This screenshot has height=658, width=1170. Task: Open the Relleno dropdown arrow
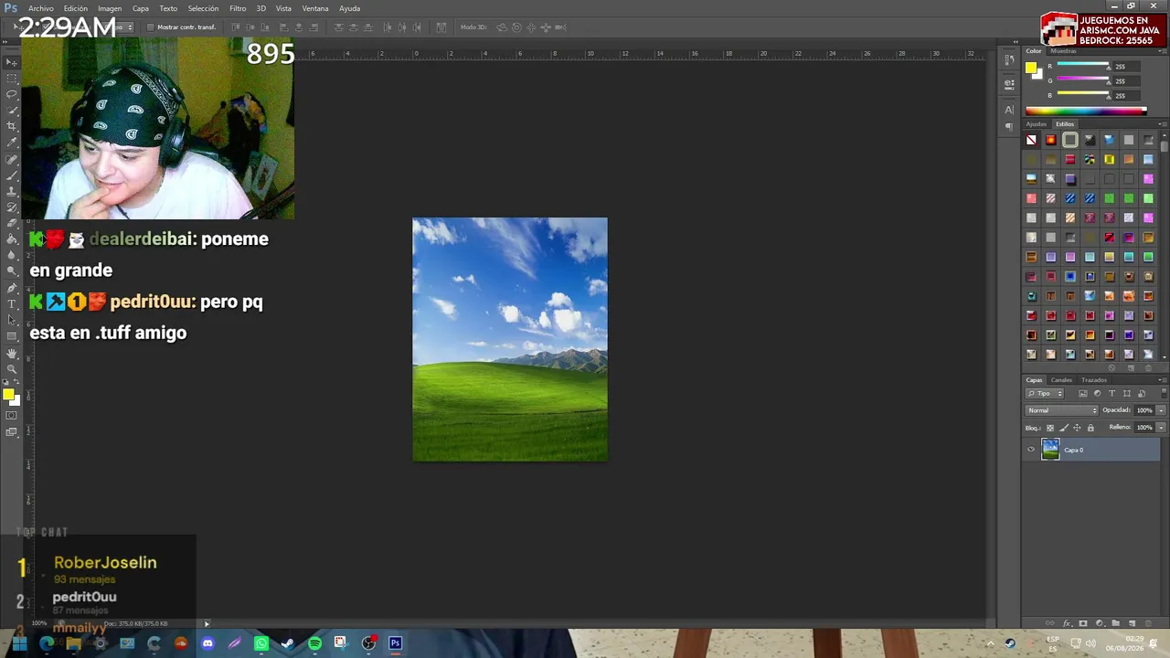1161,427
